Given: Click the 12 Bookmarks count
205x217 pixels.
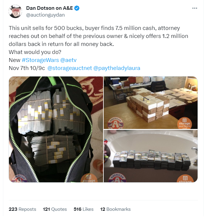Looking at the screenshot, I should pyautogui.click(x=115, y=209).
